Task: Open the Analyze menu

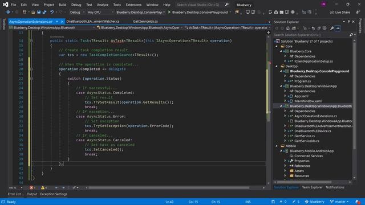Action: click(103, 5)
